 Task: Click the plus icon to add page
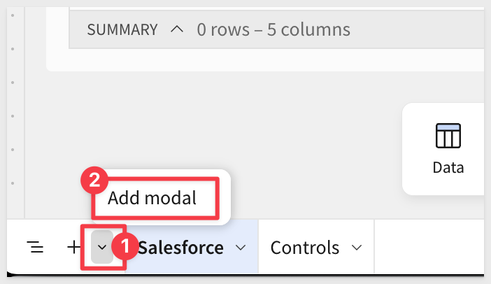pos(73,247)
